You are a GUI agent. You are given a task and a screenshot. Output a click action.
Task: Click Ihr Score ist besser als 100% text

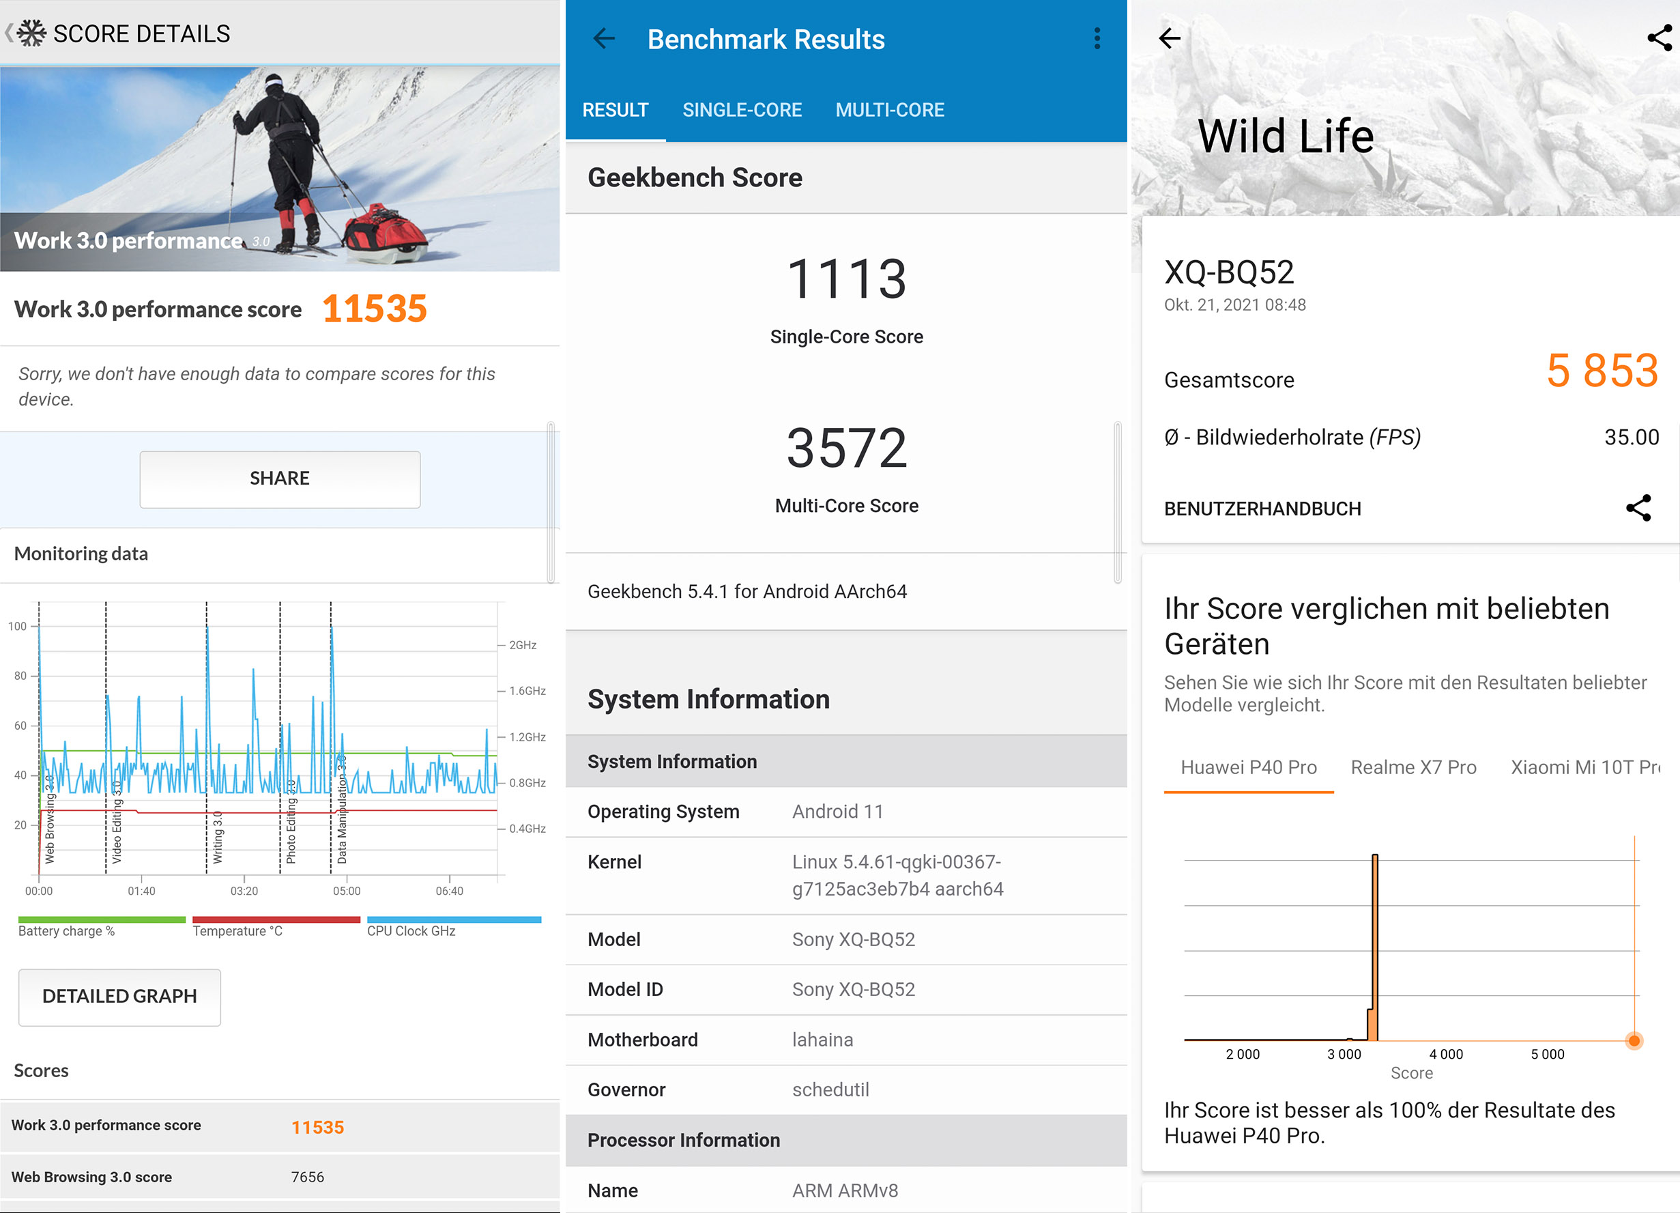point(1389,1123)
